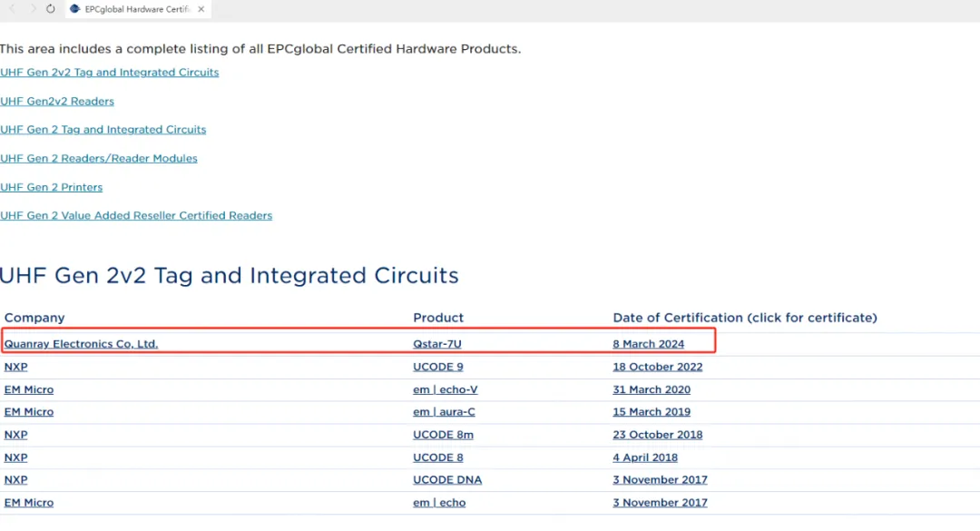980x531 pixels.
Task: Open the em | echo product link
Action: point(439,503)
